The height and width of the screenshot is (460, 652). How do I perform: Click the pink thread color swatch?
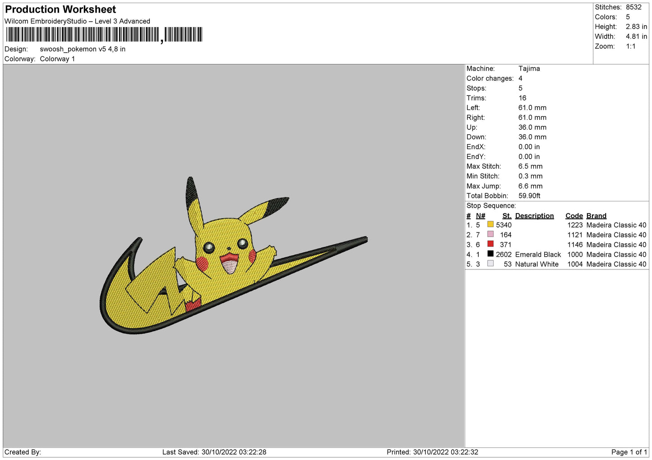click(x=490, y=234)
